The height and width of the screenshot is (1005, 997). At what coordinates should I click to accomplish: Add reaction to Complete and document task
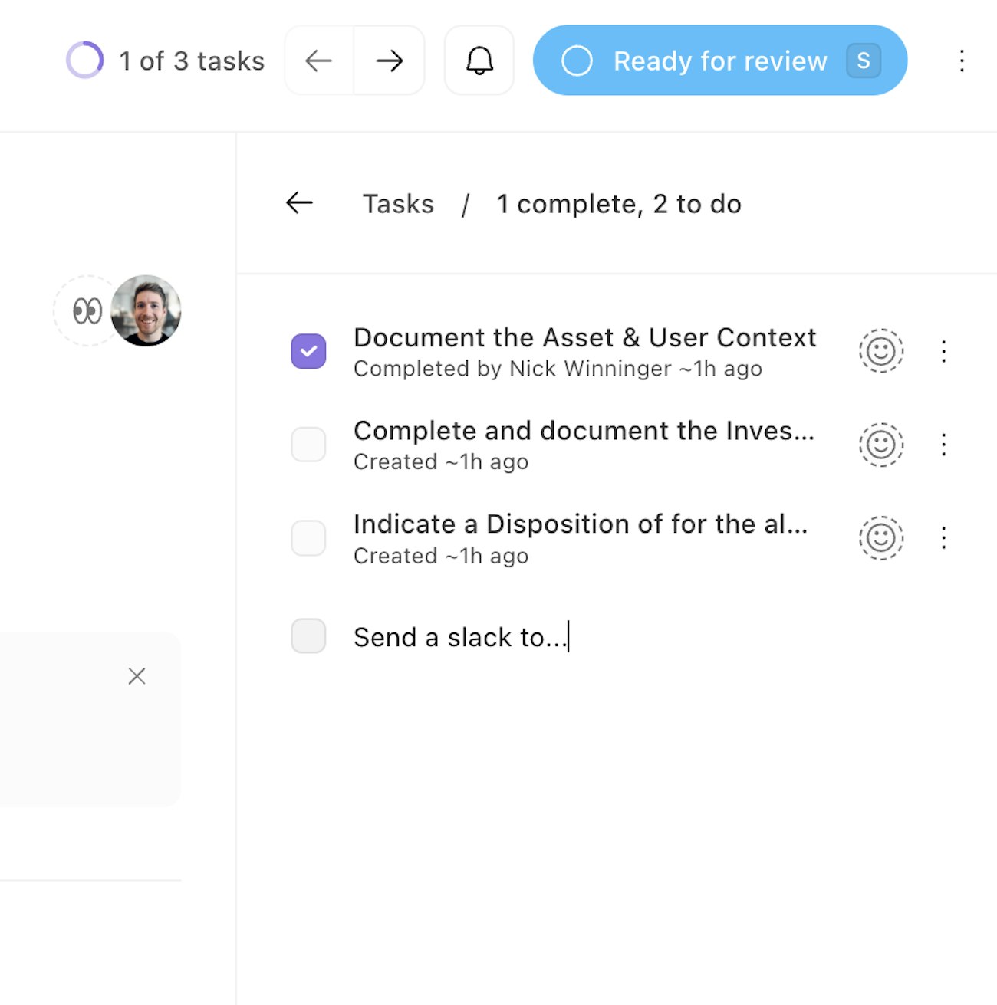pos(880,445)
